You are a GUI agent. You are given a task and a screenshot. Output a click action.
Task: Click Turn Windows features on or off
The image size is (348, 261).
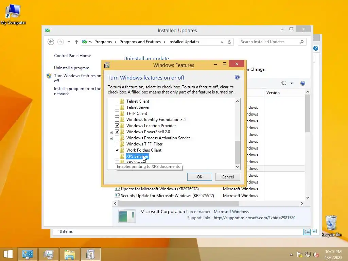tap(77, 78)
